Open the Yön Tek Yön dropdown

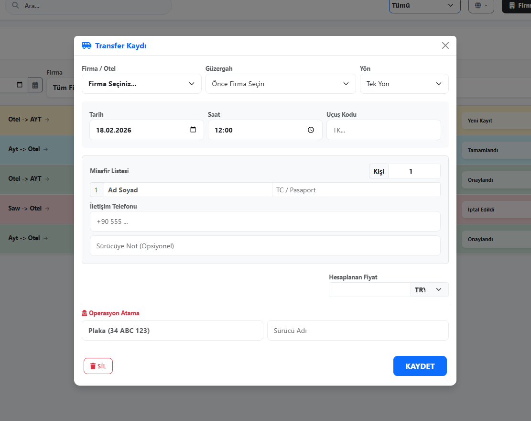coord(404,84)
